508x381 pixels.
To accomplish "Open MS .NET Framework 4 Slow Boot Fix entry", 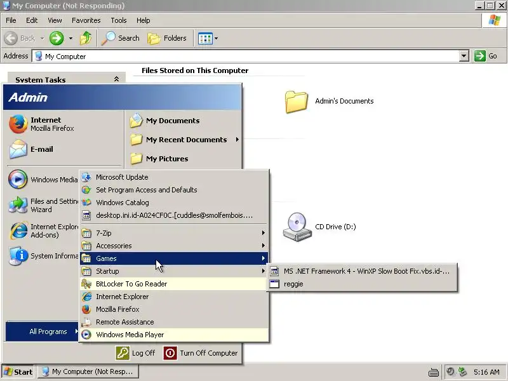I will [x=362, y=271].
